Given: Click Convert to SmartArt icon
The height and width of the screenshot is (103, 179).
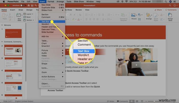Looking at the screenshot, I should (x=123, y=15).
